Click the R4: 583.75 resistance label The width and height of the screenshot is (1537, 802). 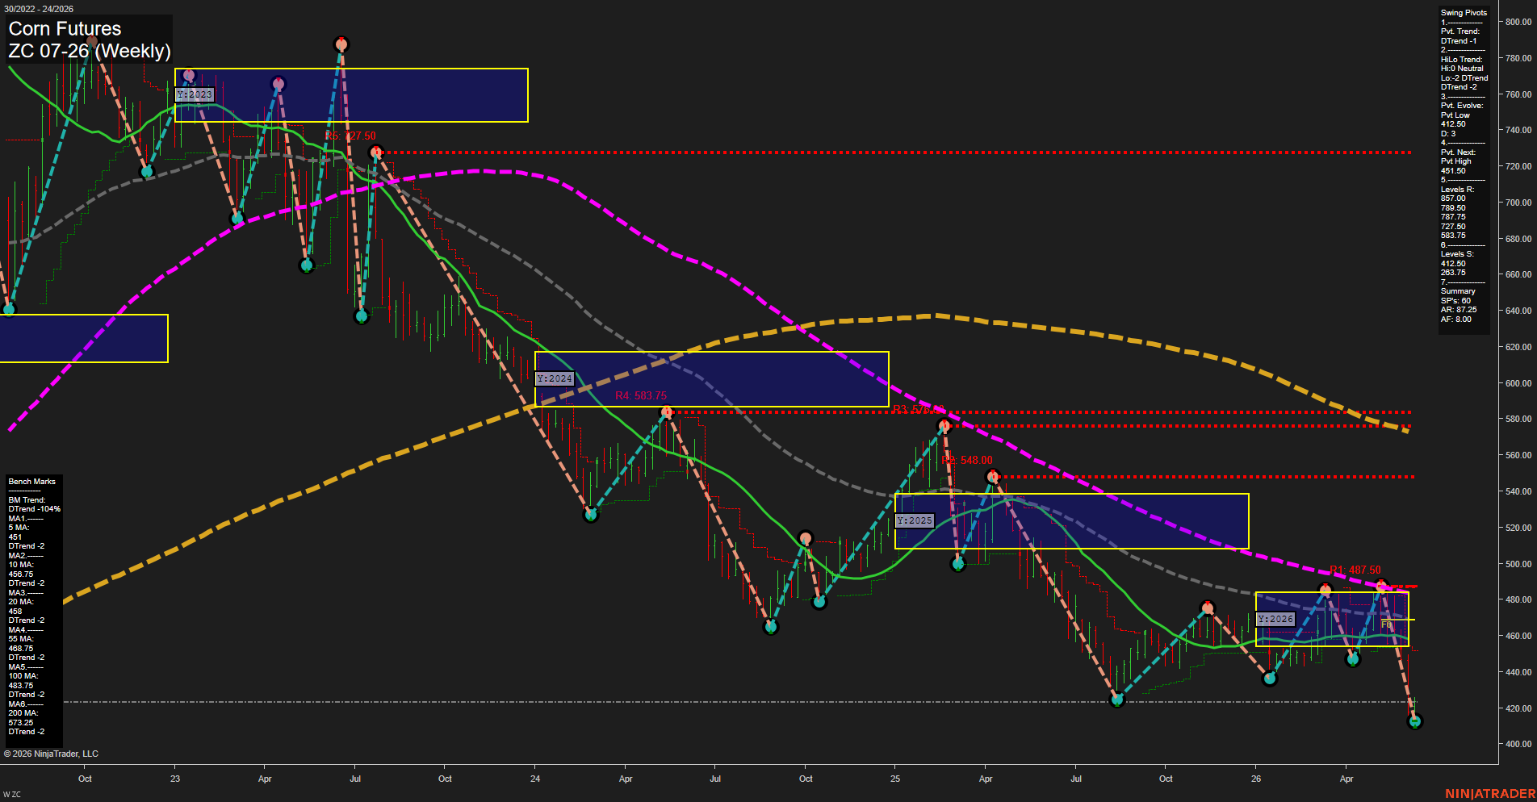(x=641, y=396)
